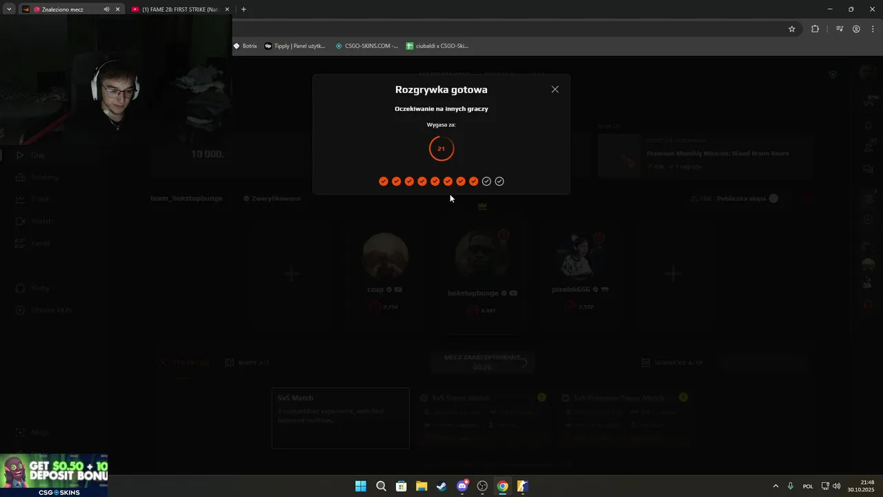Image resolution: width=883 pixels, height=497 pixels.
Task: Open czup player avatar
Action: tap(385, 256)
